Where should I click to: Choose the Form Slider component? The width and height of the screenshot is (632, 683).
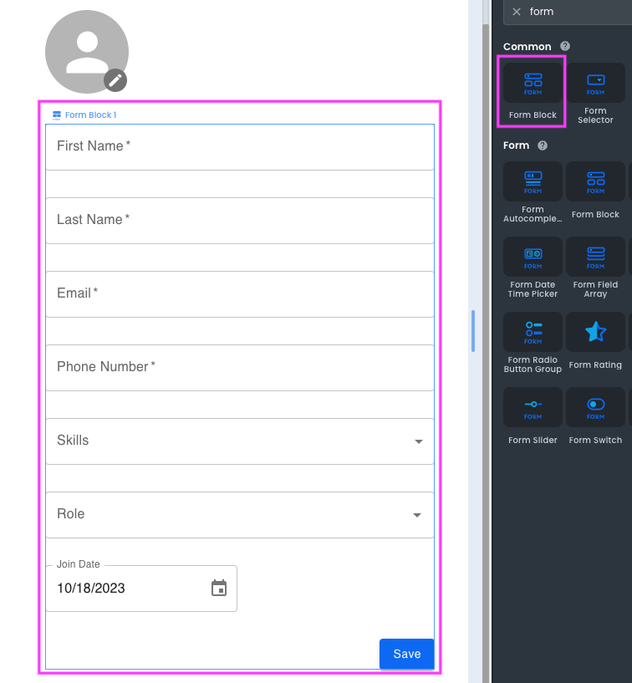point(533,415)
